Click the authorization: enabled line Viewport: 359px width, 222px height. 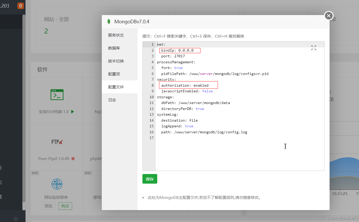[185, 85]
